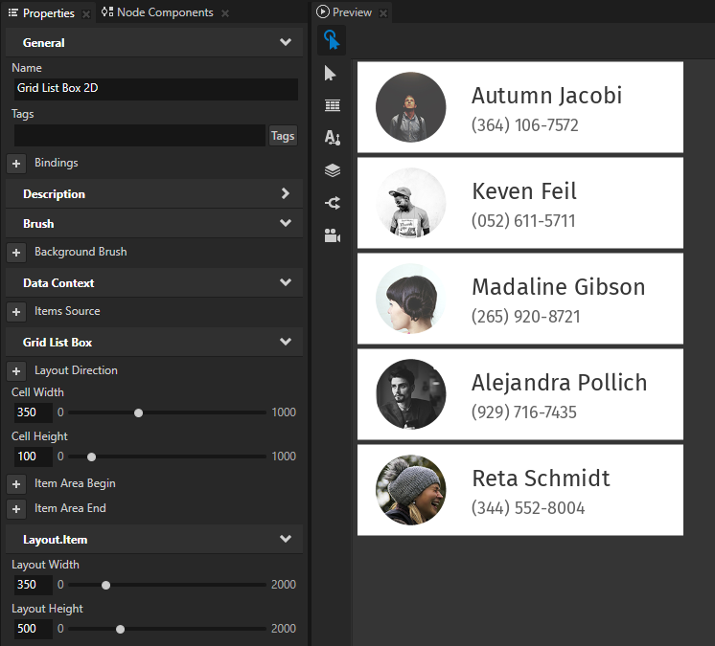Select the arrow selection tool in Preview
The width and height of the screenshot is (715, 646).
(332, 74)
